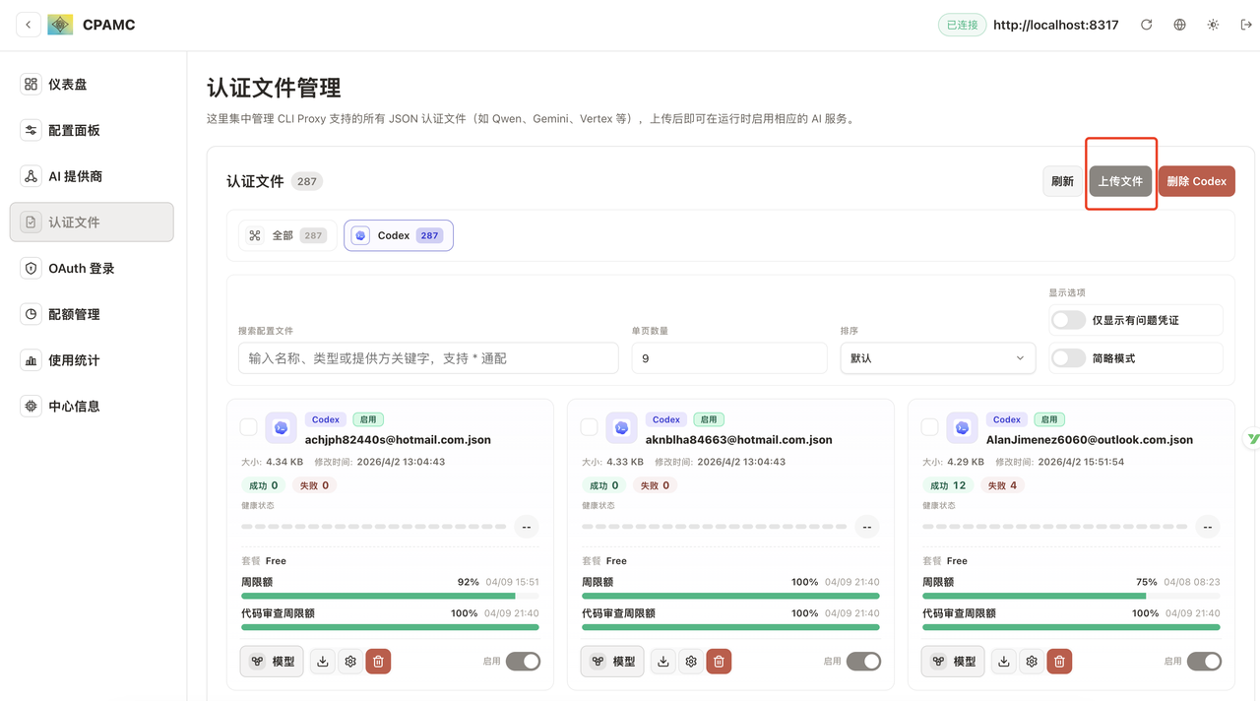Click Codex avatar icon on achjph82440s card
Viewport: 1260px width, 701px height.
(282, 427)
